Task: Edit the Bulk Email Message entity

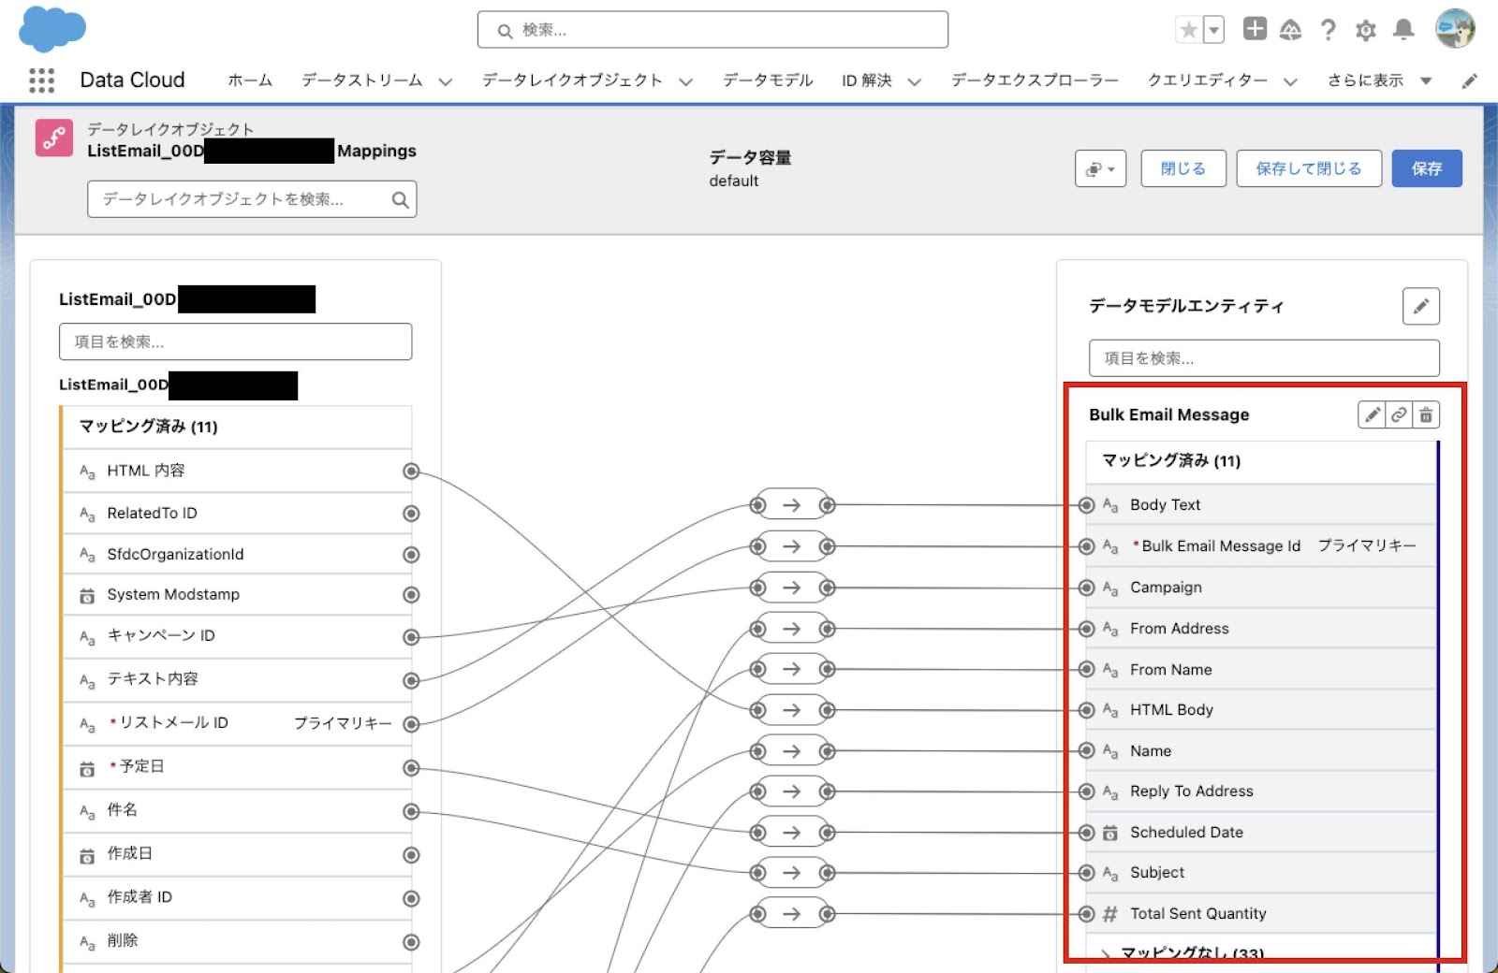Action: pos(1372,414)
